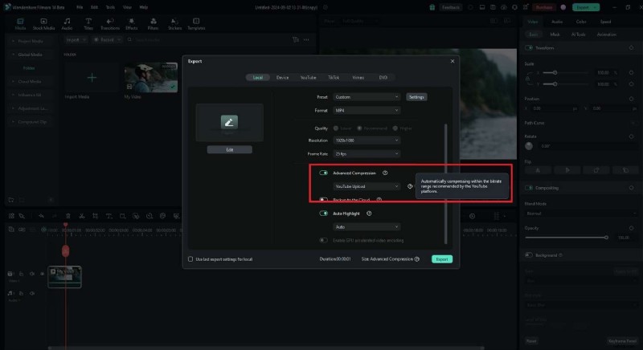Toggle the Auto Highlight switch

(x=324, y=214)
